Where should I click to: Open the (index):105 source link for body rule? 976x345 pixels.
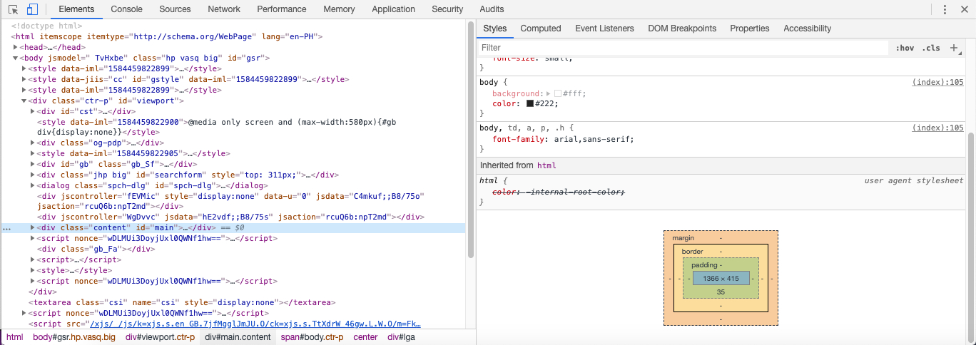click(937, 82)
